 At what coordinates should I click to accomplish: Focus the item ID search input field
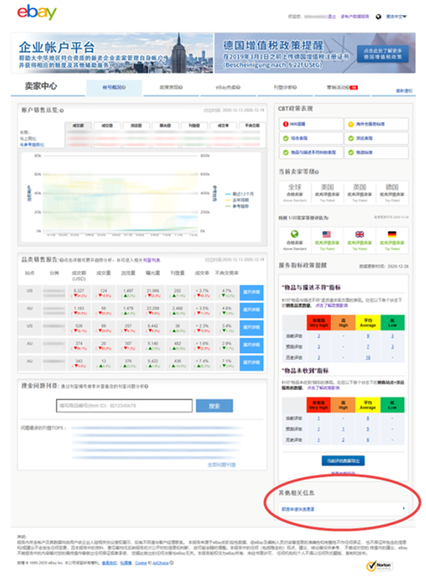pyautogui.click(x=124, y=406)
